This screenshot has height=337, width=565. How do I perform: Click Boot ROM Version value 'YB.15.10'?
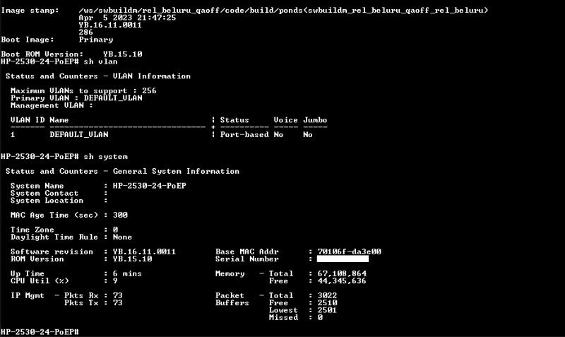pos(122,54)
